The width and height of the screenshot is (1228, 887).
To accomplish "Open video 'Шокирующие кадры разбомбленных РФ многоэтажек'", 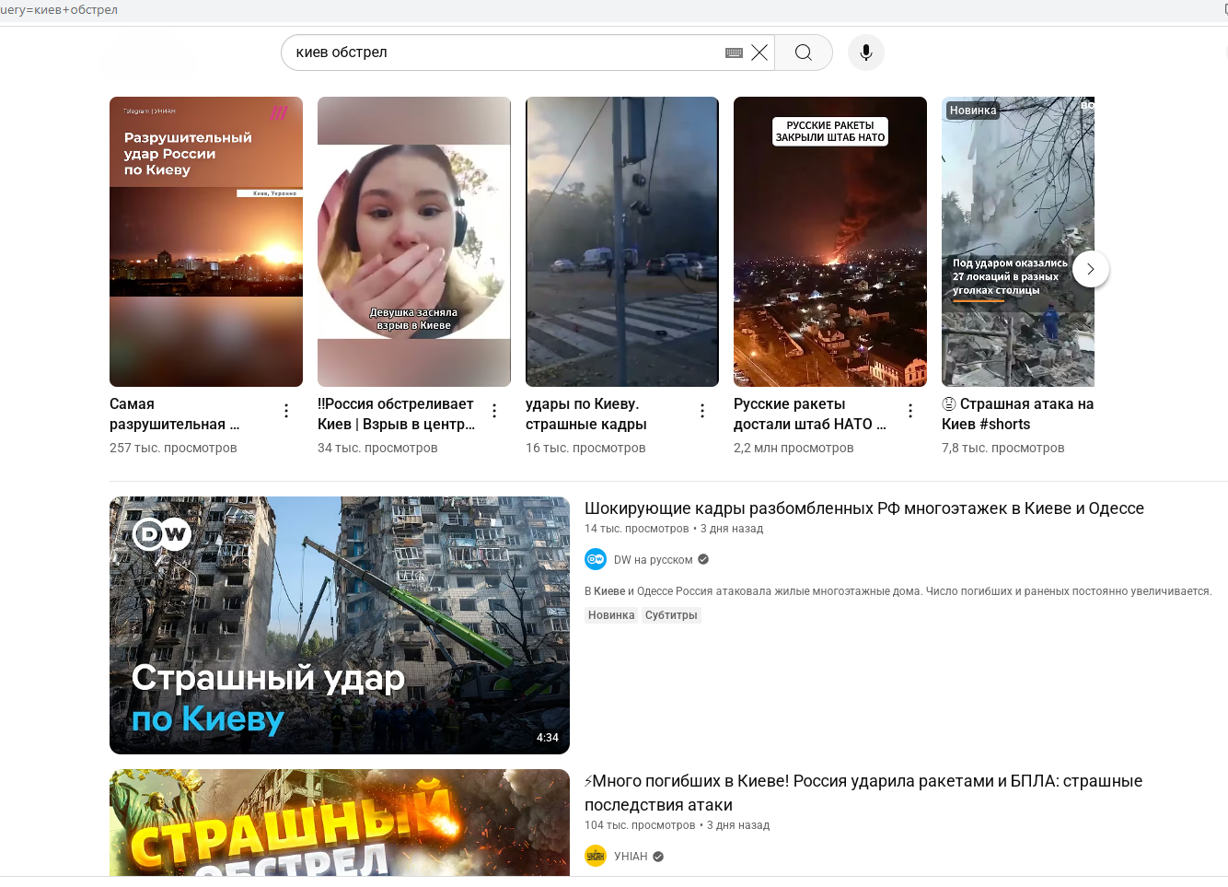I will 864,508.
